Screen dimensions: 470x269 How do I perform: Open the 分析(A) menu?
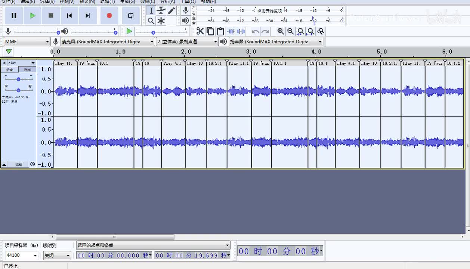pyautogui.click(x=168, y=2)
